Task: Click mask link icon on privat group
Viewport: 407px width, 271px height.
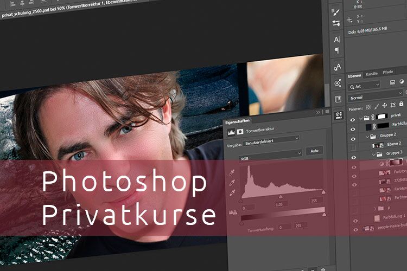Action: tap(373, 117)
